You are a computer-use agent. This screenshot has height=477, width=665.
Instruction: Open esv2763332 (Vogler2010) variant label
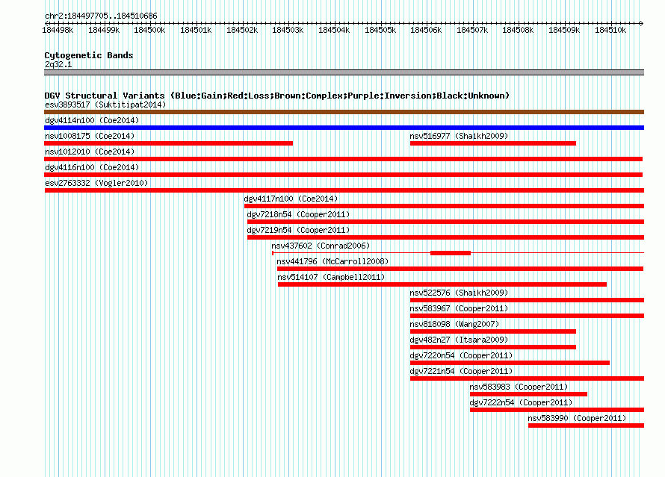point(96,183)
